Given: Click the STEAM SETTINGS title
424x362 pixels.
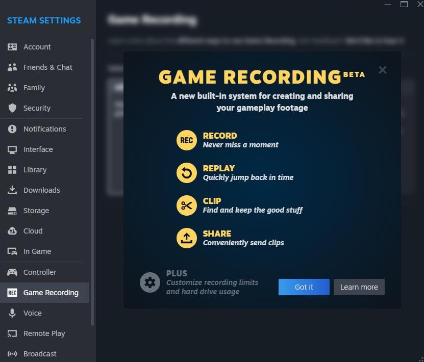Looking at the screenshot, I should [x=44, y=20].
